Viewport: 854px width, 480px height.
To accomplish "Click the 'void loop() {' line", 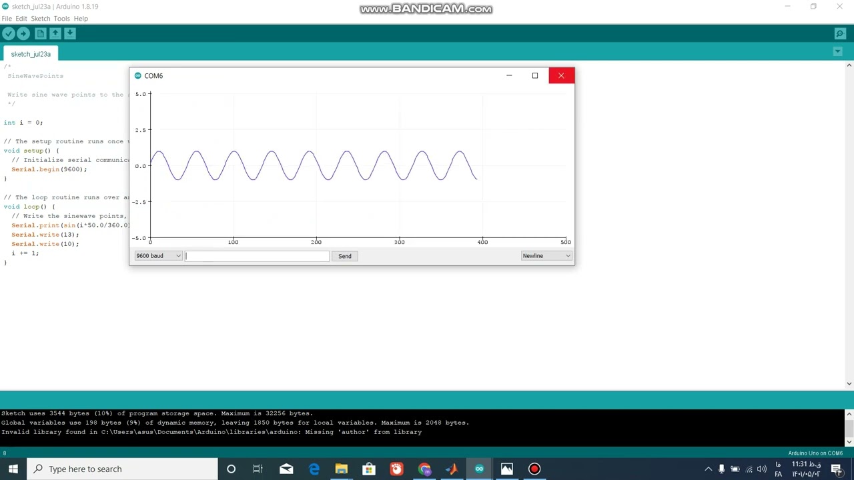I will coord(29,207).
